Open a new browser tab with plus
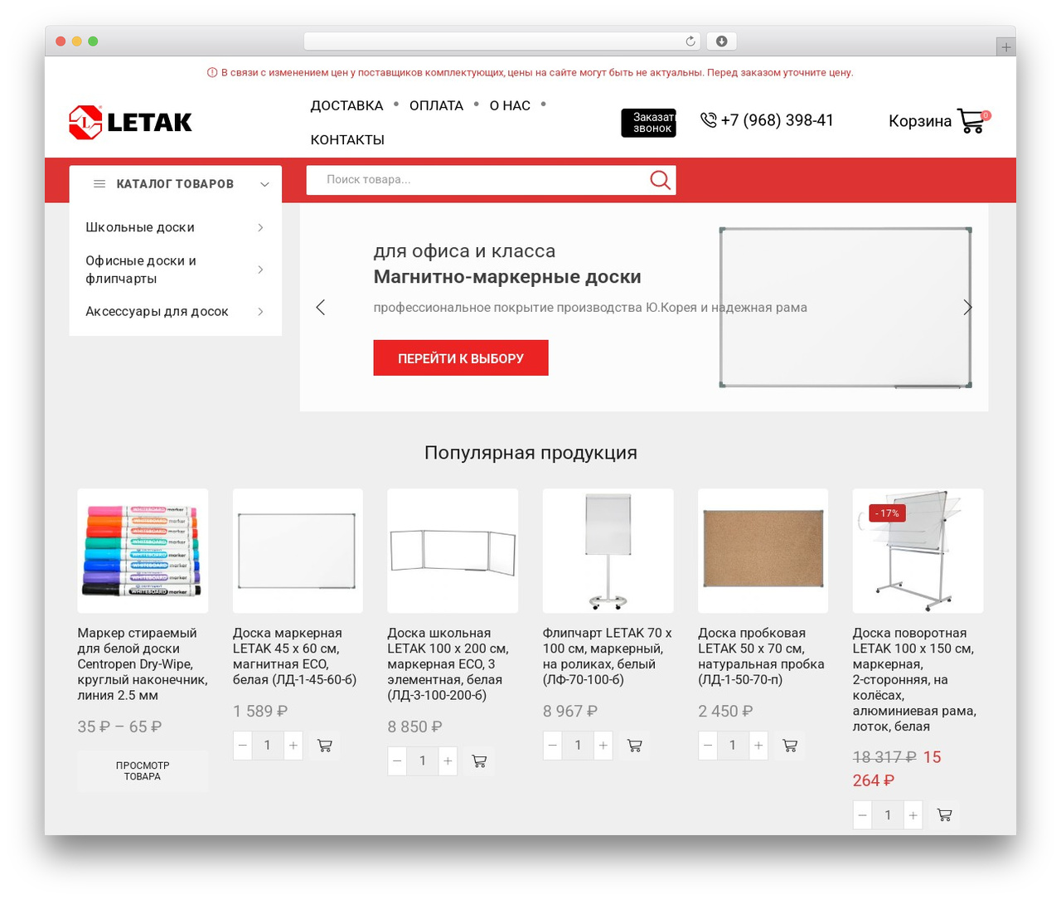 click(x=1005, y=47)
